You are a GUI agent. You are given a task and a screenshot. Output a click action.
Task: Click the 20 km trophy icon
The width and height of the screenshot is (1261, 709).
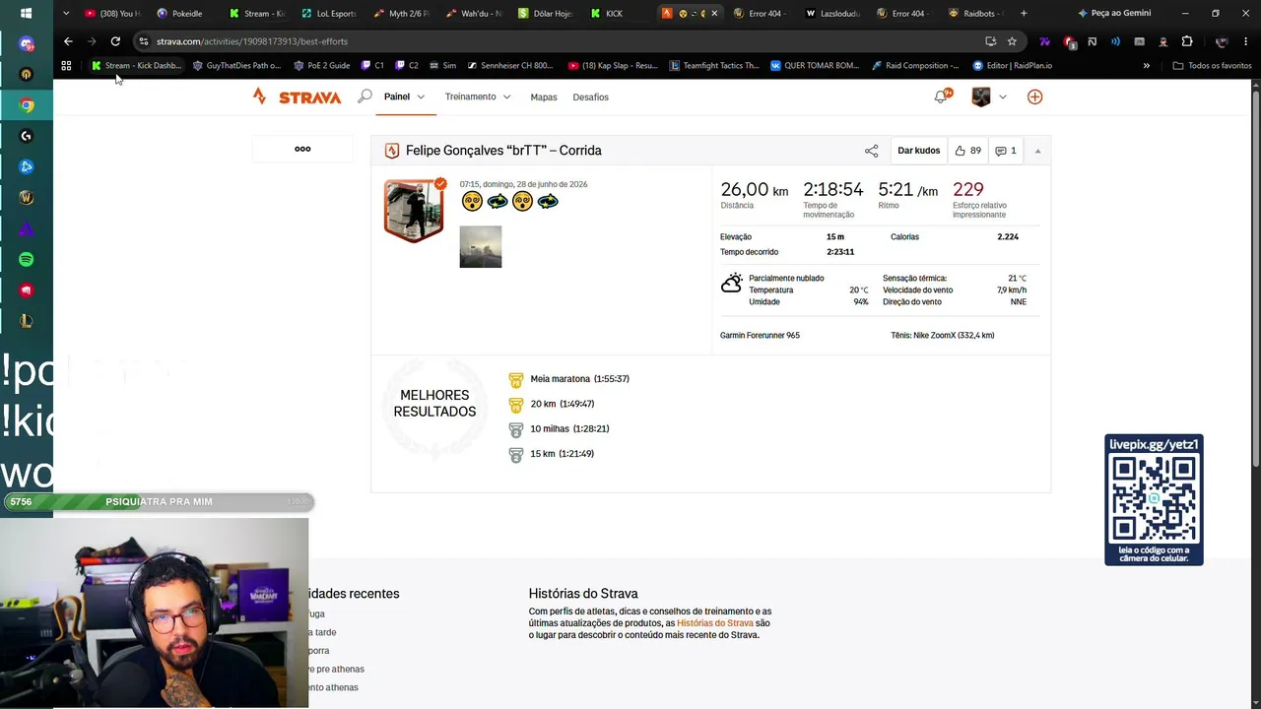(x=516, y=405)
